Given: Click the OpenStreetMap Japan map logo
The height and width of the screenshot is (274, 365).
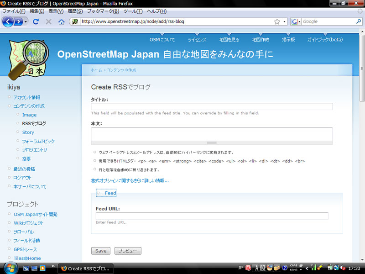Looking at the screenshot, I should click(28, 60).
